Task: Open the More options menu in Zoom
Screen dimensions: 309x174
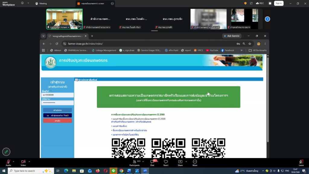Action: (195, 163)
